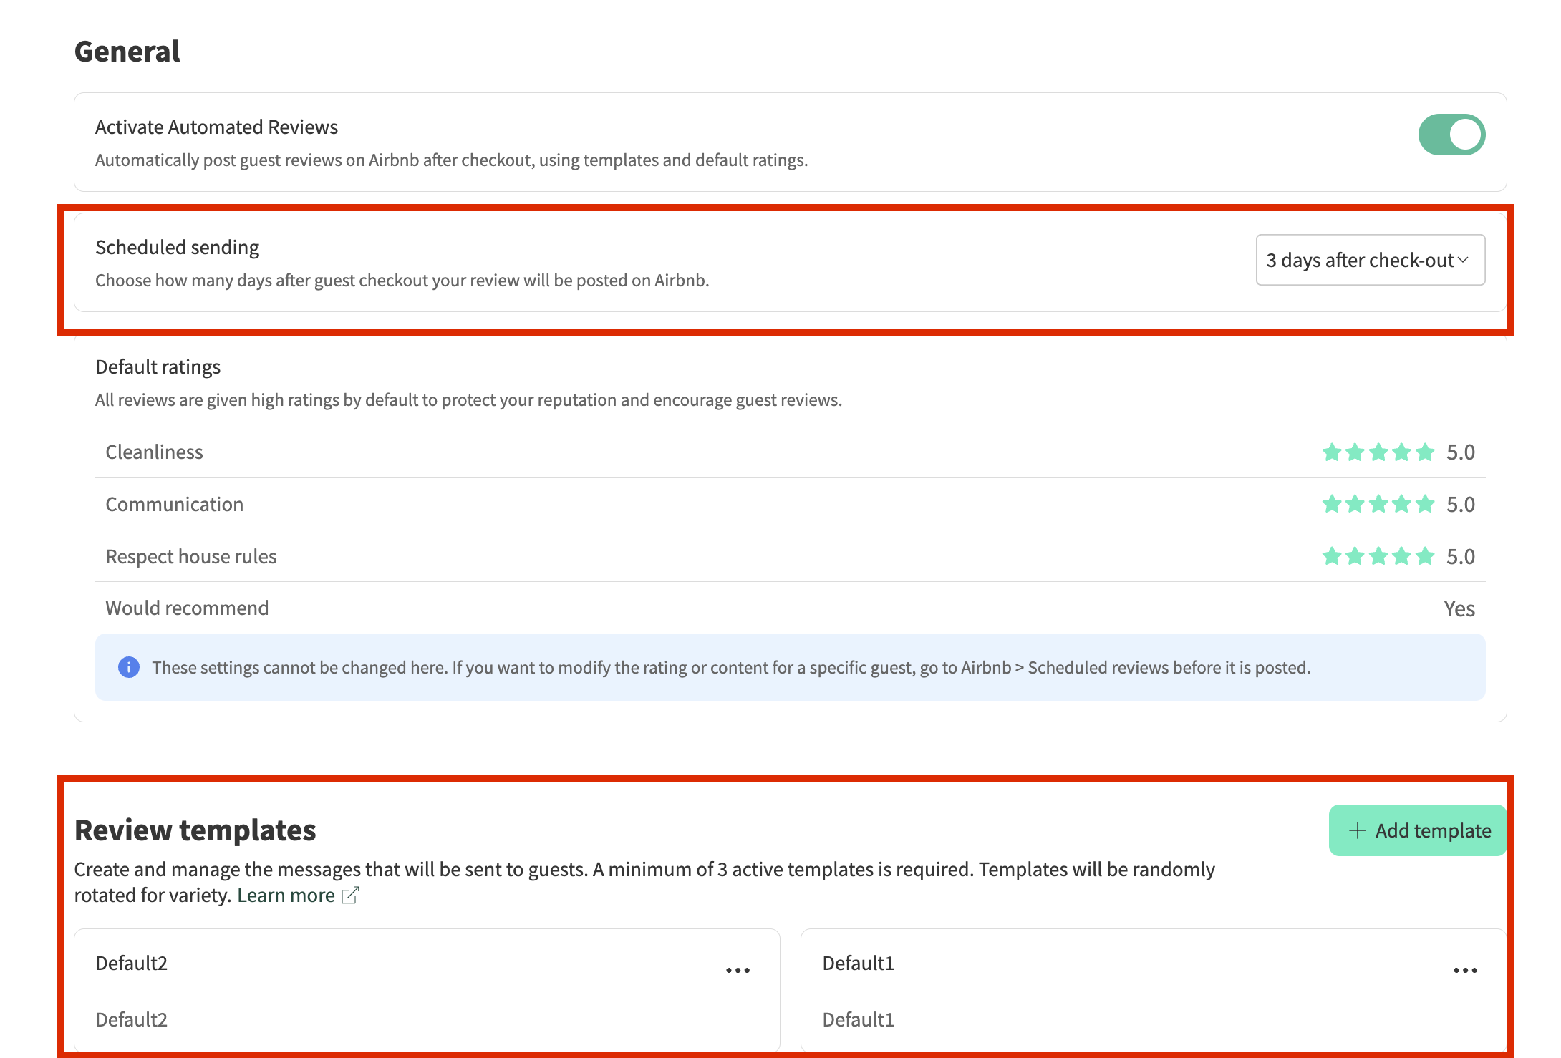Click the Scheduled sending label
The width and height of the screenshot is (1561, 1058).
click(x=177, y=248)
